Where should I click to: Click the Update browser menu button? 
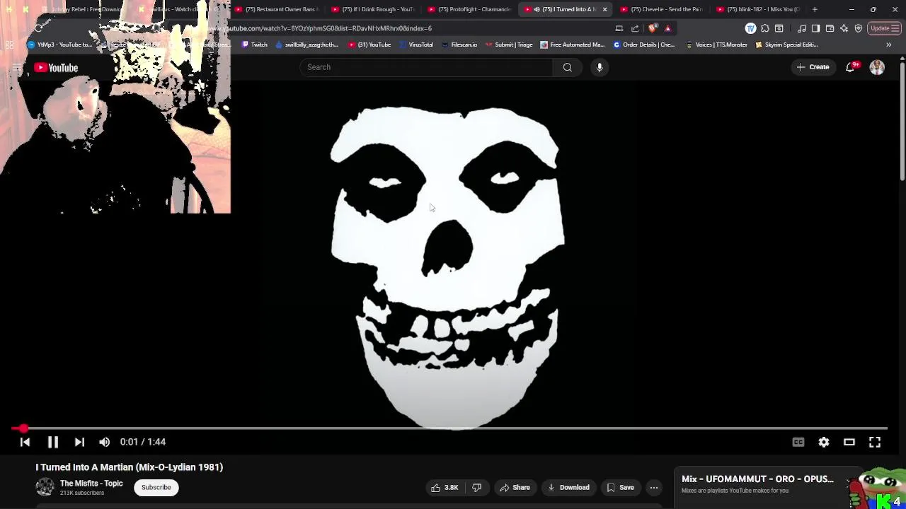click(885, 28)
